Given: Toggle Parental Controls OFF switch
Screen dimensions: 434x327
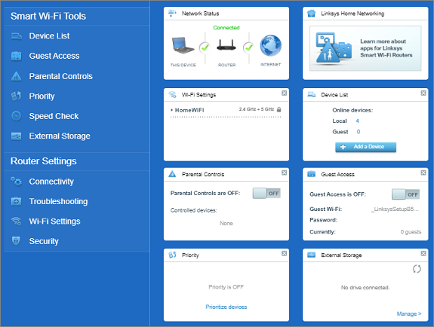Looking at the screenshot, I should click(266, 193).
